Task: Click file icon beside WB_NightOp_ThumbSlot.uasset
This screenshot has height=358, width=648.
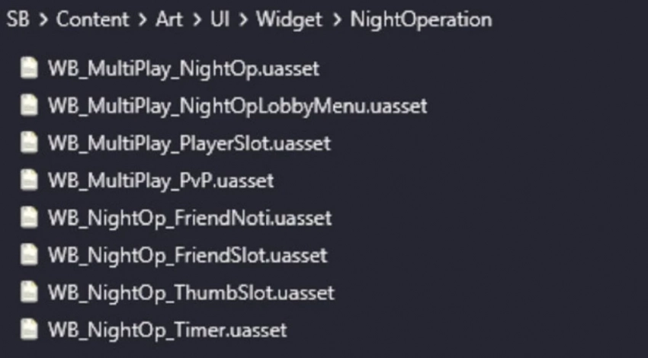Action: pos(29,292)
